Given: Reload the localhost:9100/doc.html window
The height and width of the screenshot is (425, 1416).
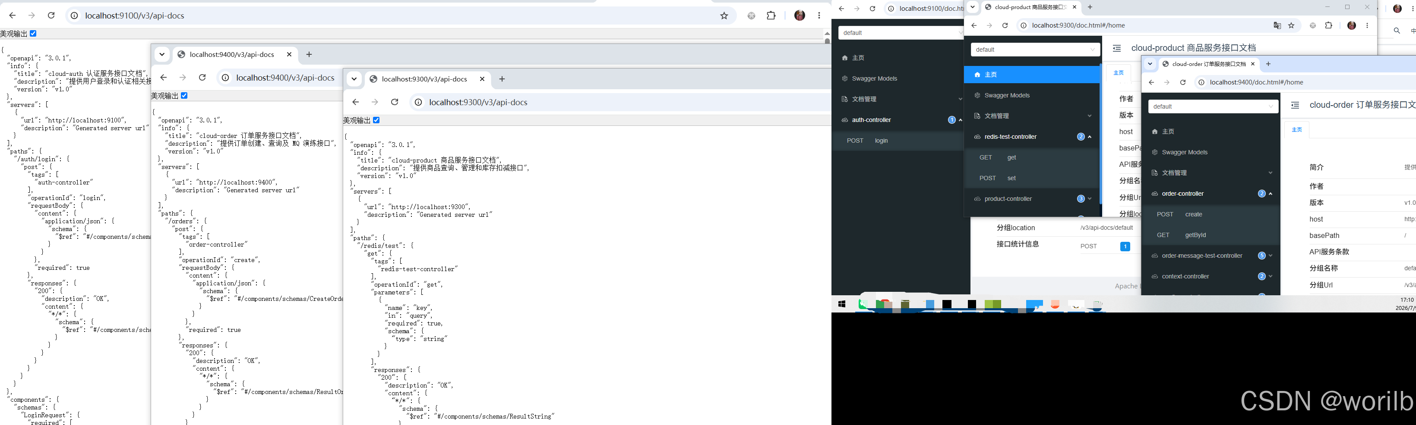Looking at the screenshot, I should pyautogui.click(x=872, y=9).
